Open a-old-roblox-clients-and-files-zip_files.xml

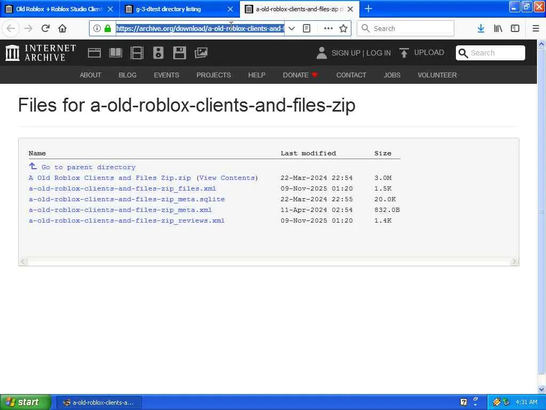(x=122, y=188)
